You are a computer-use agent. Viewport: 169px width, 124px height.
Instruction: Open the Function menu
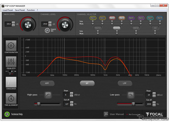pos(31,10)
